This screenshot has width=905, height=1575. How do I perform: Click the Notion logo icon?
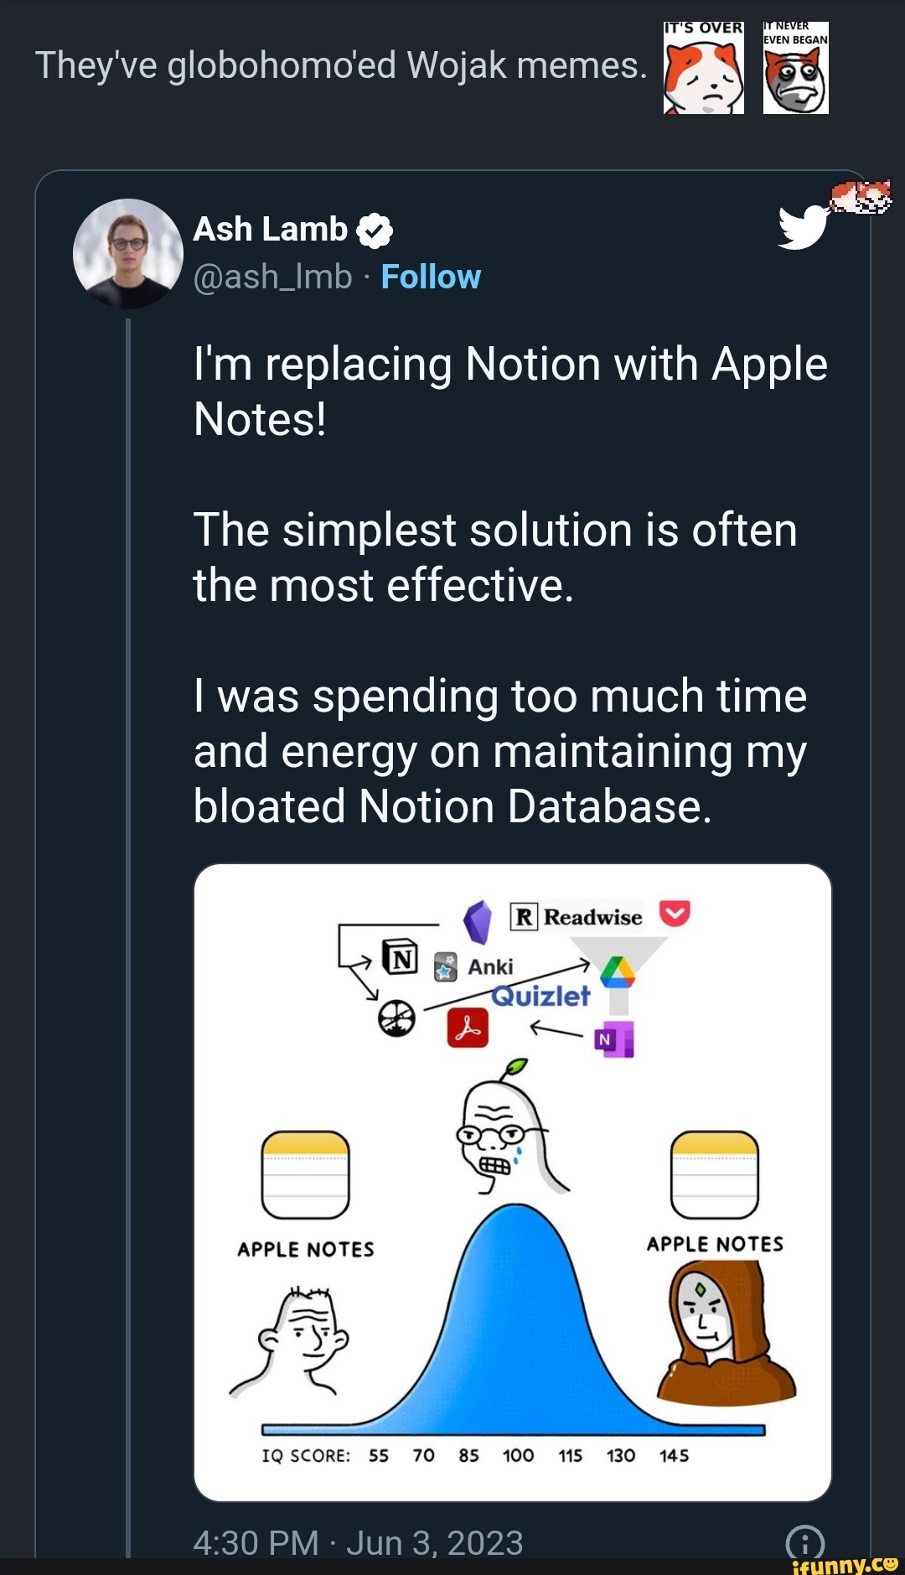401,957
